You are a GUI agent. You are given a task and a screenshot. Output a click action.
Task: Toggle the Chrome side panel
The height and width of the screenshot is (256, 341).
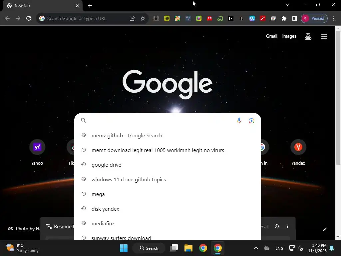click(x=294, y=18)
